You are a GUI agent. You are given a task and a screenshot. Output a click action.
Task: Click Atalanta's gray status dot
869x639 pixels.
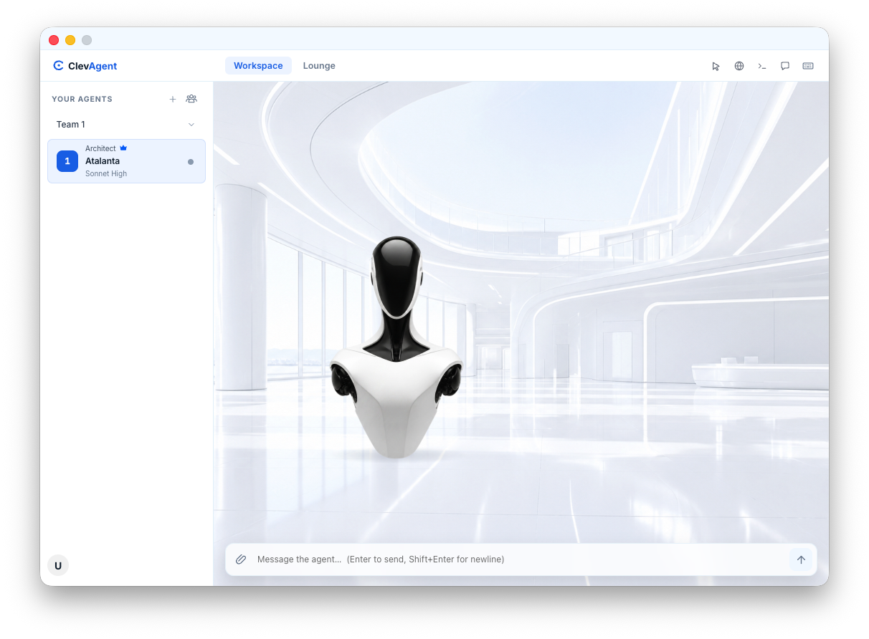pyautogui.click(x=191, y=162)
